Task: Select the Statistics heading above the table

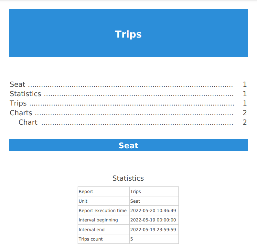Action: [128, 178]
